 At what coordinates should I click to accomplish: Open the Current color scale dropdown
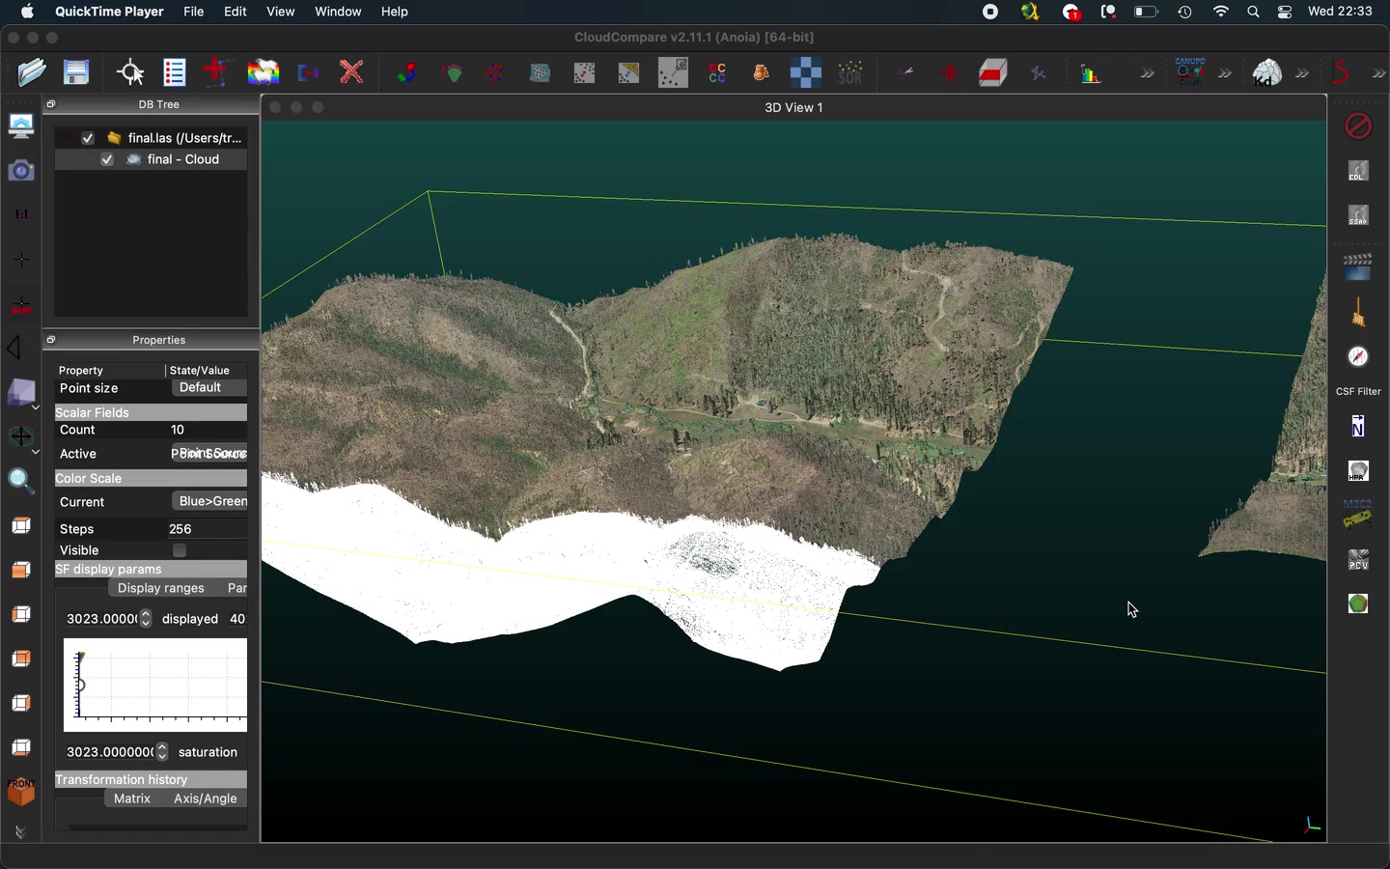210,502
